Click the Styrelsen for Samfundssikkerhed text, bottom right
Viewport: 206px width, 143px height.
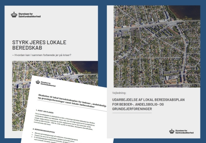point(185,131)
